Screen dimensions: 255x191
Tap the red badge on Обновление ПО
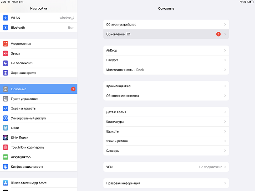click(219, 34)
